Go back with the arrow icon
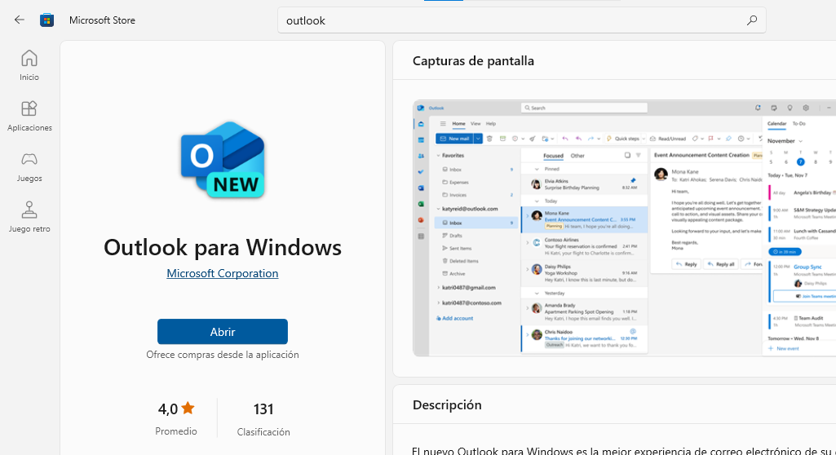The height and width of the screenshot is (455, 836). tap(20, 20)
